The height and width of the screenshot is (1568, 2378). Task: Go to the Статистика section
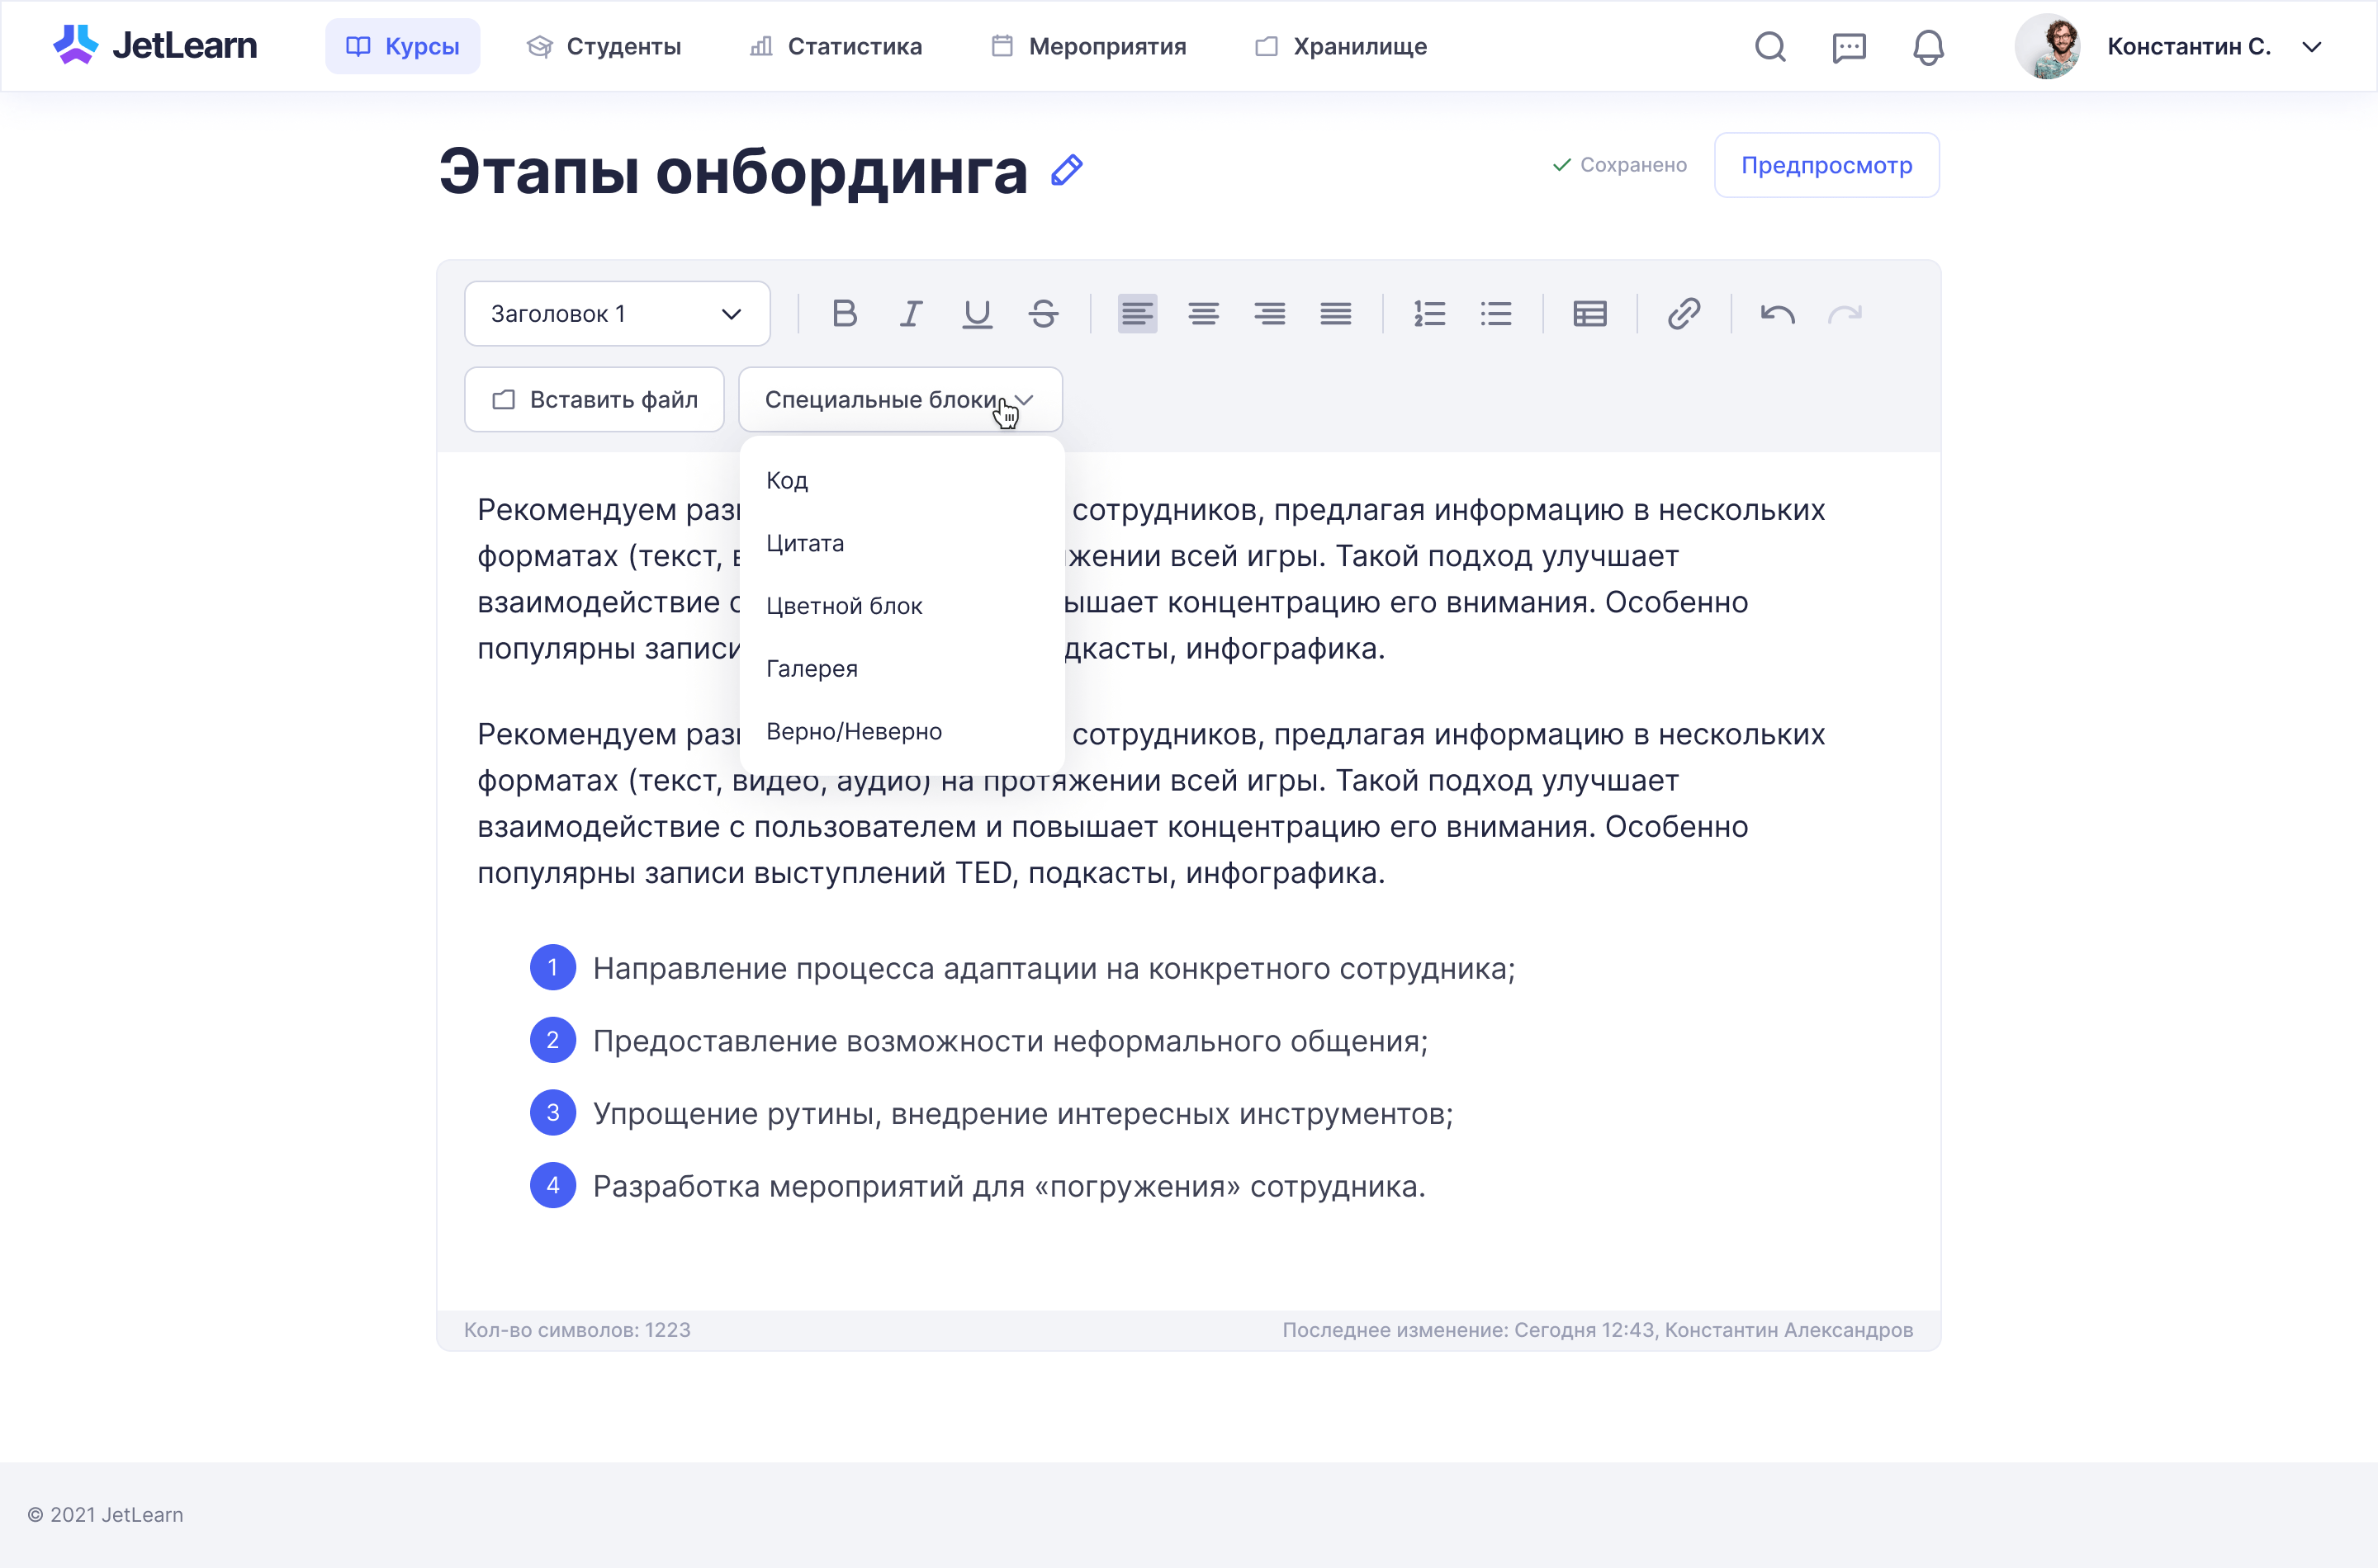[x=836, y=47]
